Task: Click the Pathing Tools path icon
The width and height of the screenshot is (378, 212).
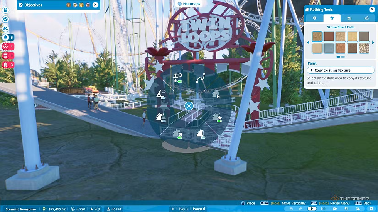Action: click(x=307, y=10)
